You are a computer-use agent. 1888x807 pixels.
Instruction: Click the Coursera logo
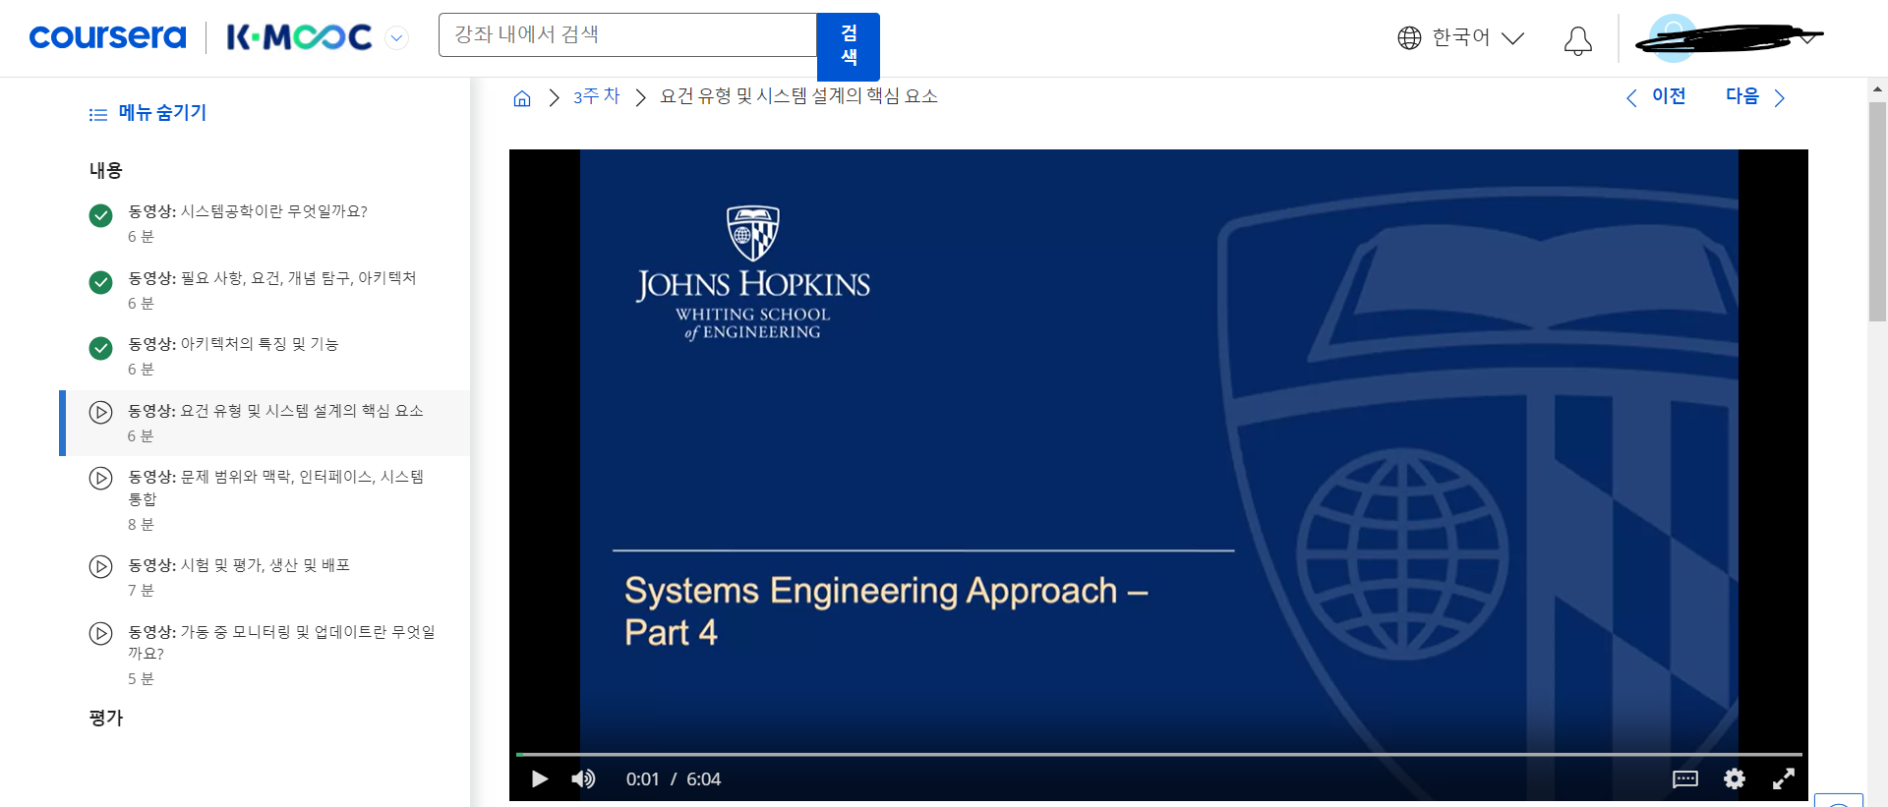click(107, 37)
